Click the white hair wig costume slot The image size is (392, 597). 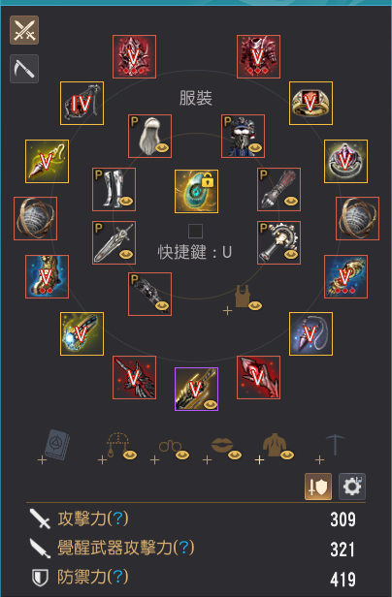(149, 137)
